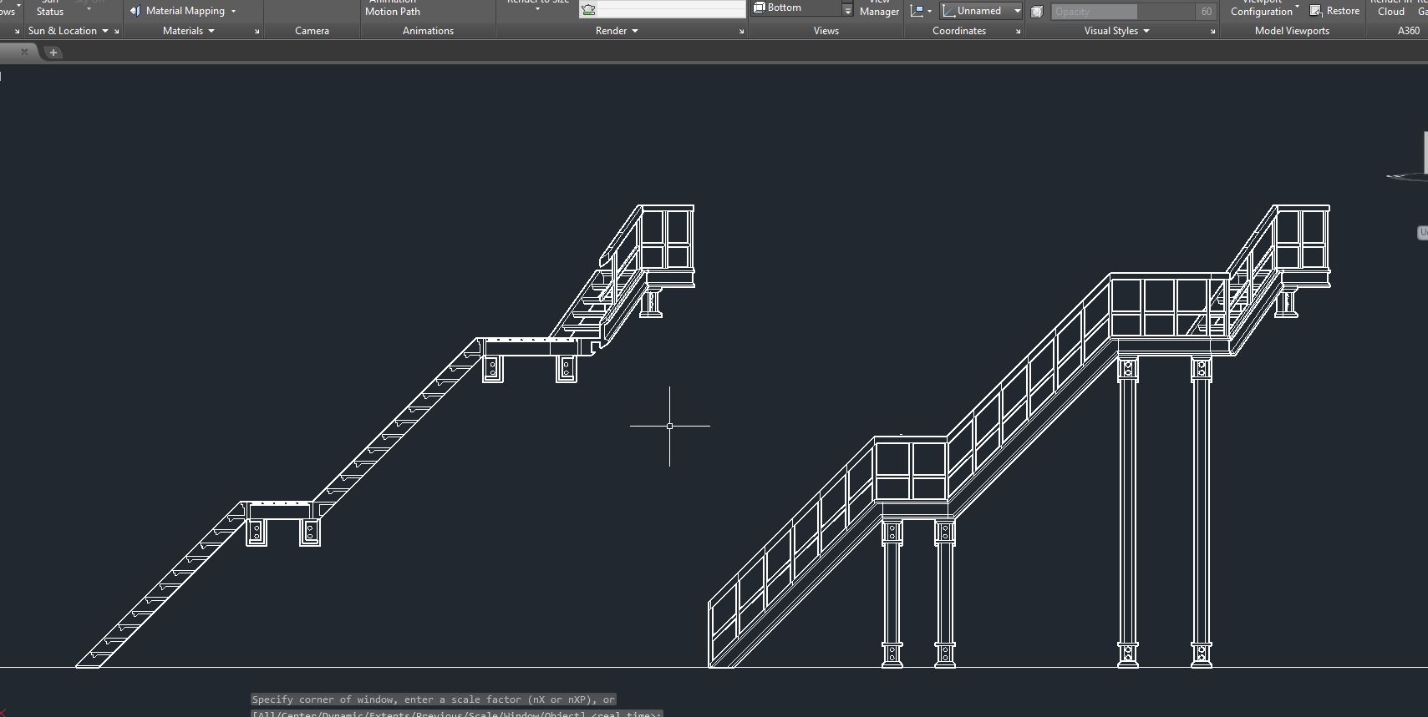The image size is (1428, 717).
Task: Click the render teapot icon
Action: pyautogui.click(x=589, y=10)
